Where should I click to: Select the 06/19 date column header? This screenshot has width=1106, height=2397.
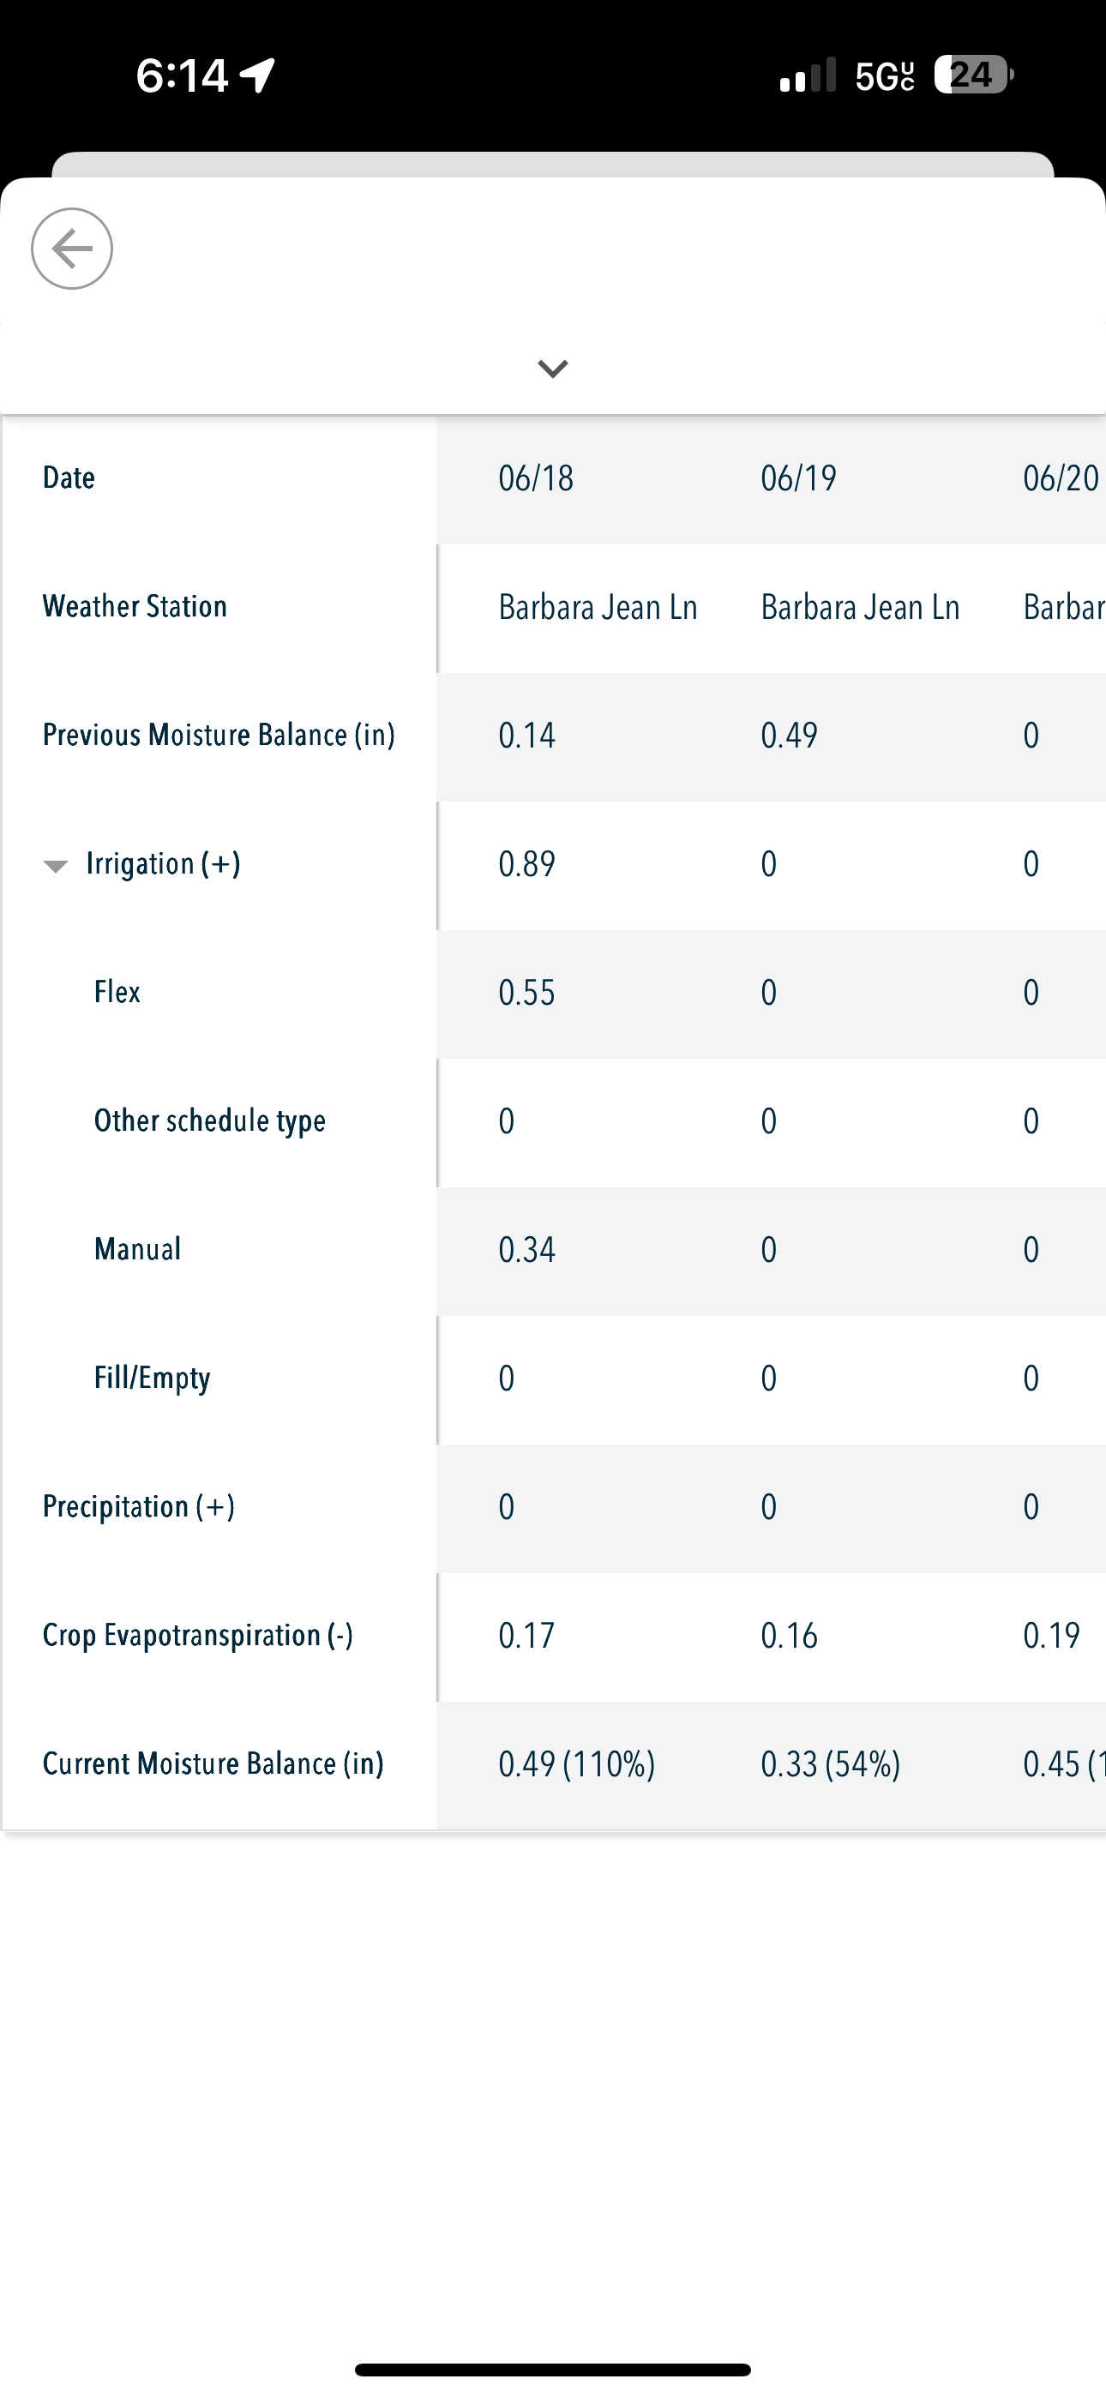coord(799,478)
